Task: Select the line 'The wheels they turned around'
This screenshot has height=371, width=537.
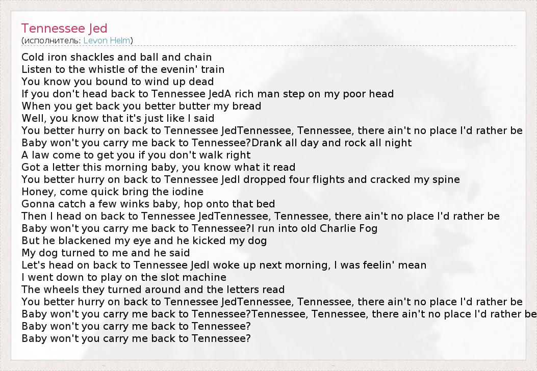Action: (153, 289)
